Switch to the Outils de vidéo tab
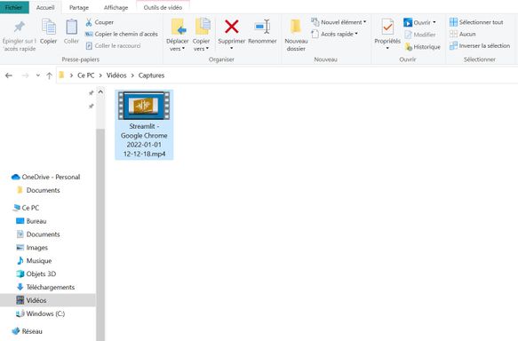The image size is (518, 341). (163, 7)
